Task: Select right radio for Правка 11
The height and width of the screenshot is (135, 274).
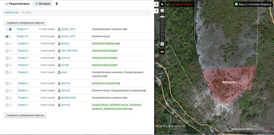Action: tap(10, 29)
